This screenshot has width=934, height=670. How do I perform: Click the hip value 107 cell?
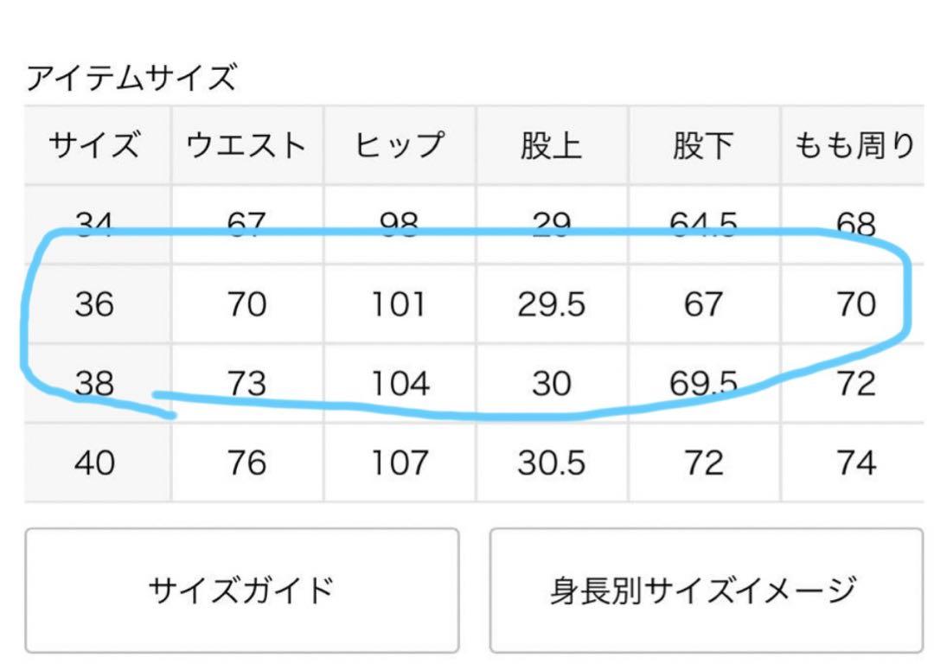400,463
